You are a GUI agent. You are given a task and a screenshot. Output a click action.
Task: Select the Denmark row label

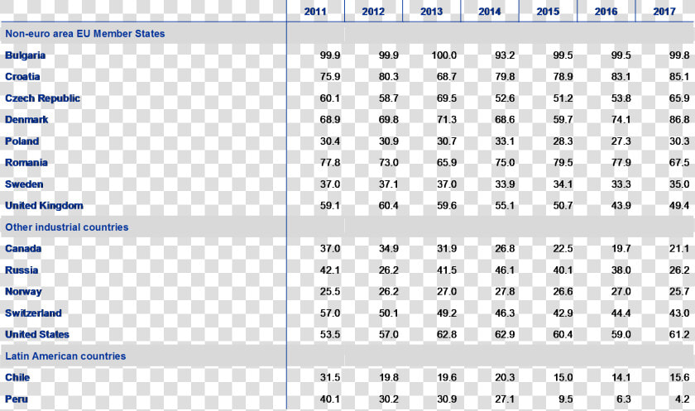point(26,120)
